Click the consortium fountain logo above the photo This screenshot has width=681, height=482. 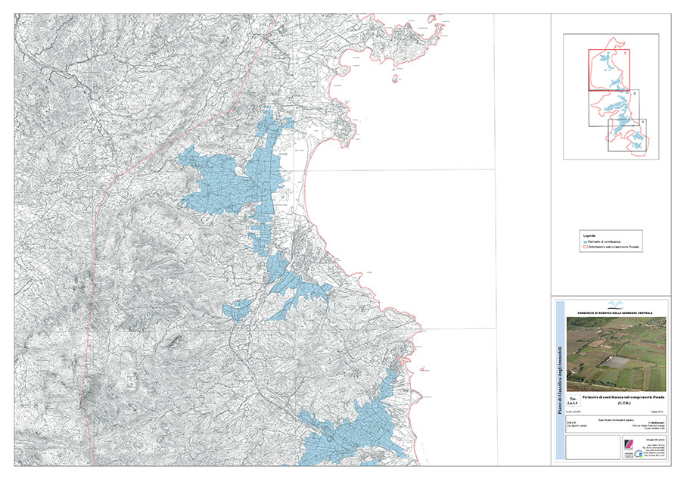coord(614,304)
